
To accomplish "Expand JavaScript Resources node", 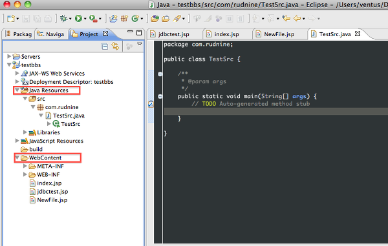I will click(17, 141).
